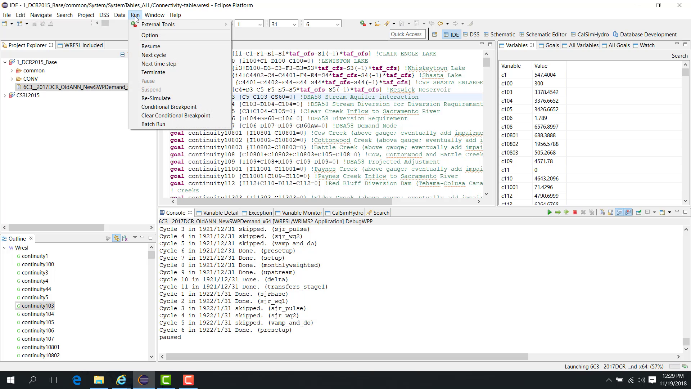
Task: Open the combo box showing 6
Action: 322,24
